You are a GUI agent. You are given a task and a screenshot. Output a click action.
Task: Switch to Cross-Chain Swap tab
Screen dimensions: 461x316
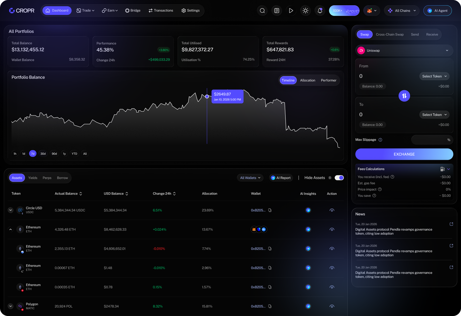pos(390,35)
